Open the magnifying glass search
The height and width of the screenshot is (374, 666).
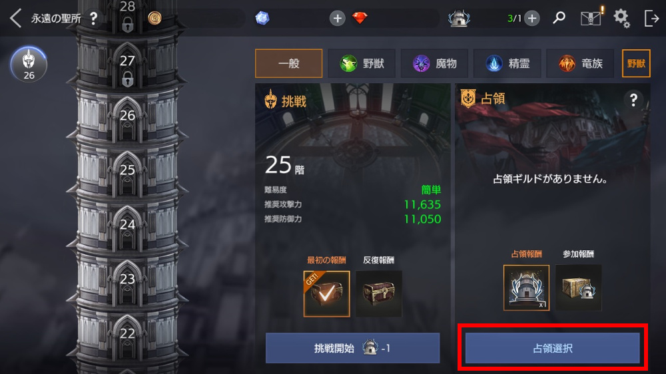(x=559, y=18)
